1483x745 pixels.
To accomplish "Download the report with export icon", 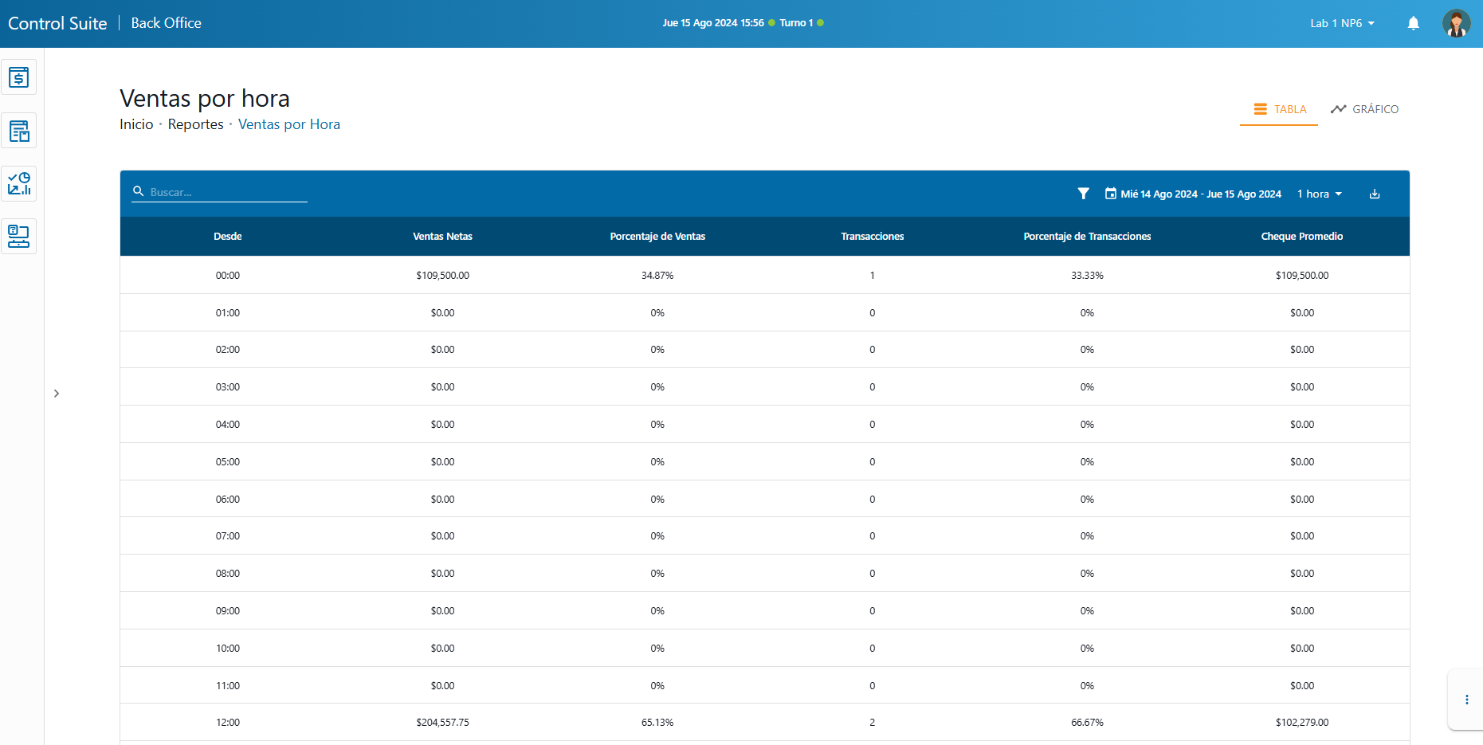I will pos(1375,194).
